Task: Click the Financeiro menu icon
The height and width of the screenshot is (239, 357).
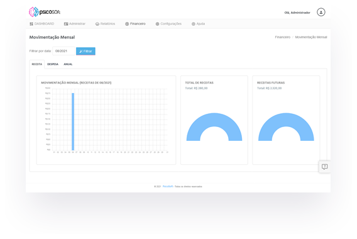Action: (127, 24)
